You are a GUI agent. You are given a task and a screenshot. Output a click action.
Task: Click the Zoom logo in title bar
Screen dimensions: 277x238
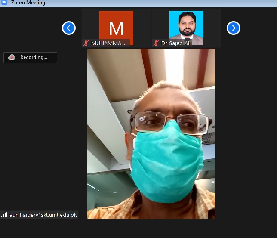(4, 3)
